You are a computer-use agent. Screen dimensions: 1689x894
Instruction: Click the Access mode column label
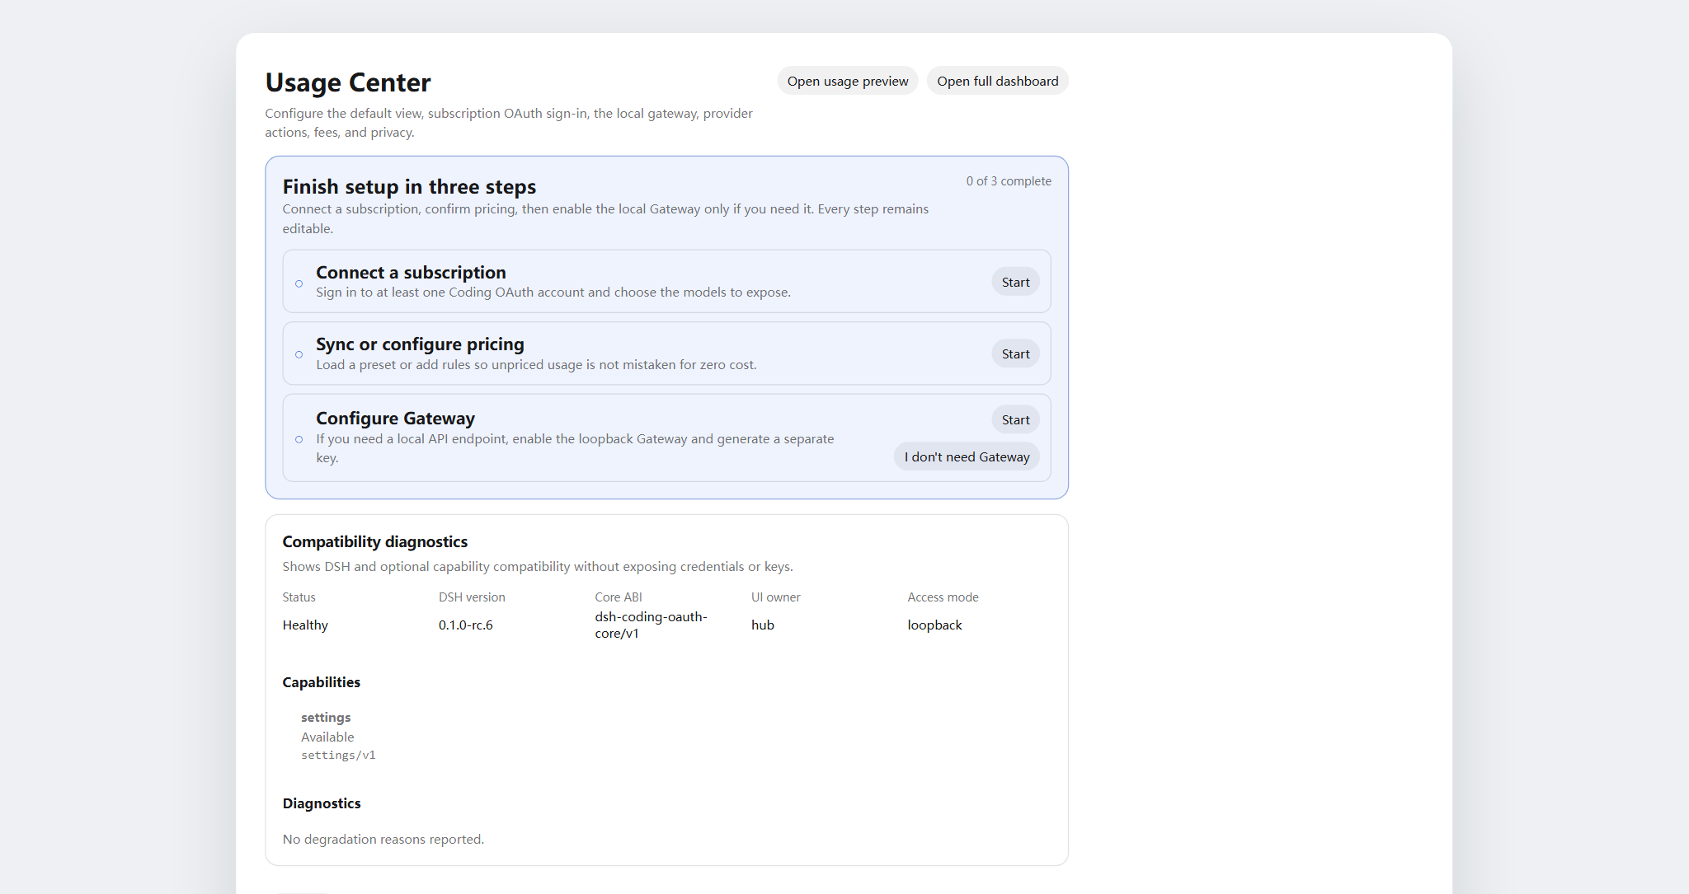click(x=943, y=597)
